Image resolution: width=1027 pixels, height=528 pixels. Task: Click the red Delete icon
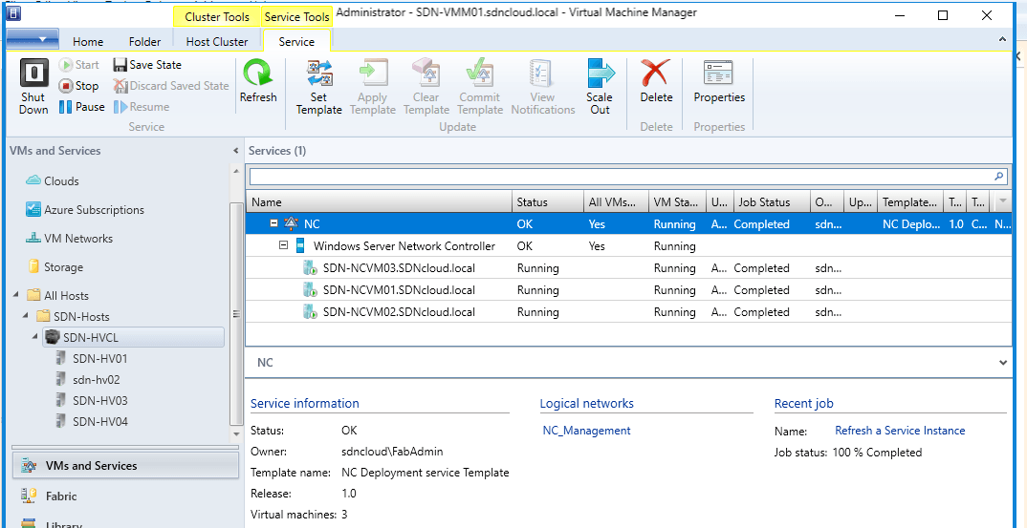click(656, 74)
